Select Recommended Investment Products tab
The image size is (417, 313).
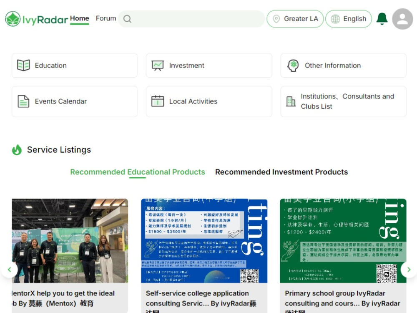pyautogui.click(x=281, y=172)
